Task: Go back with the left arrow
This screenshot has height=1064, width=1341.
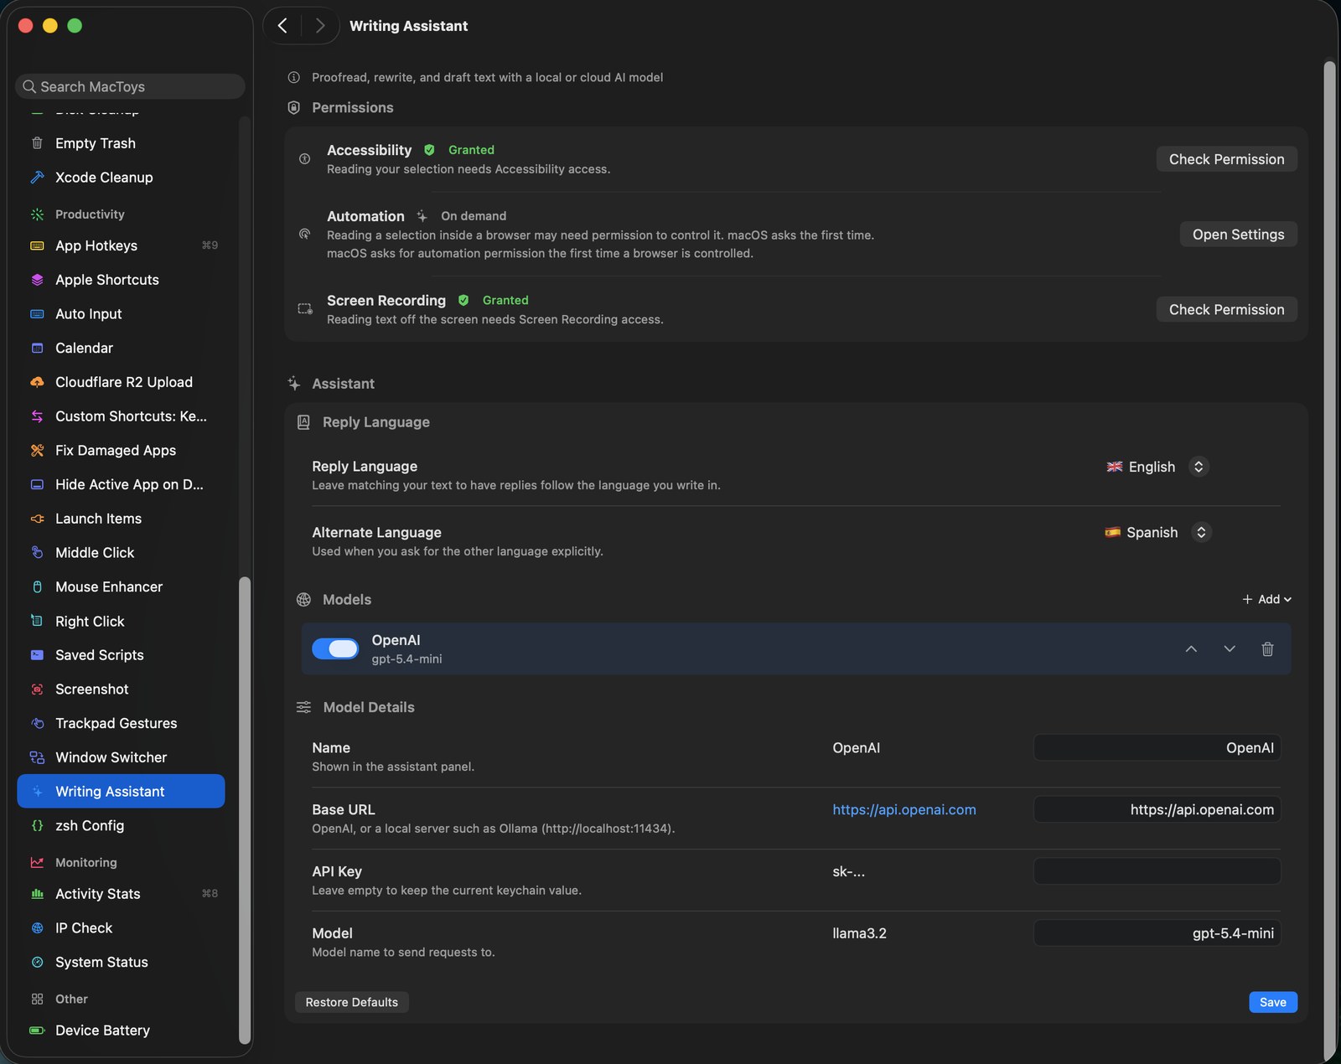Action: (282, 26)
